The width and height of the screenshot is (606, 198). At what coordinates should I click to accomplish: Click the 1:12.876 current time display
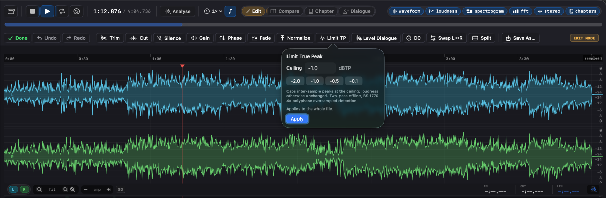point(107,11)
